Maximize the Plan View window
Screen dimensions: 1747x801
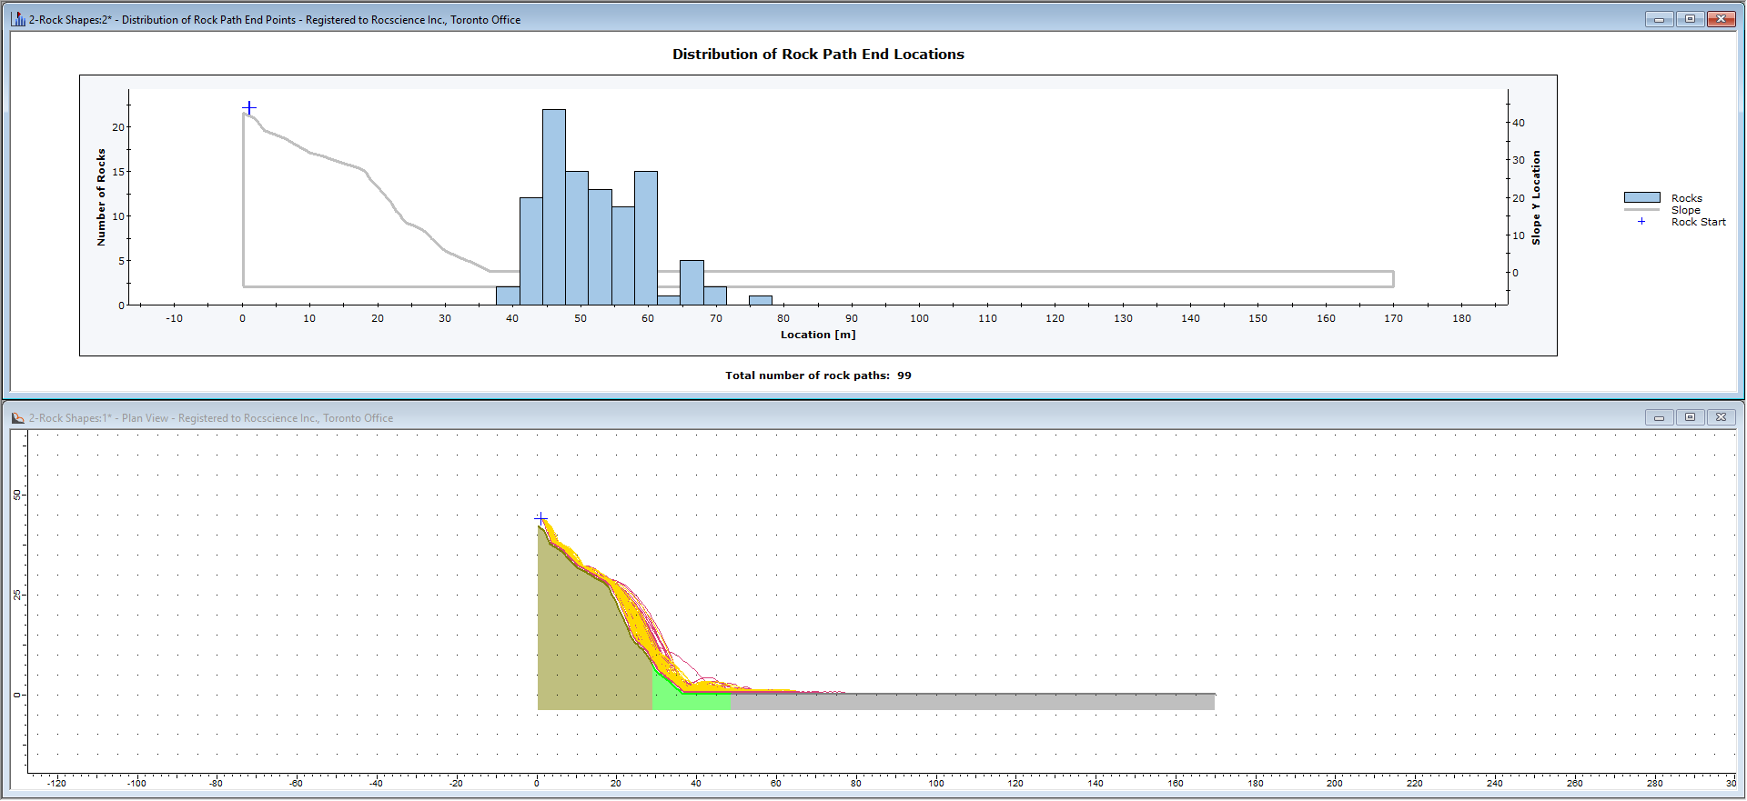[x=1690, y=417]
